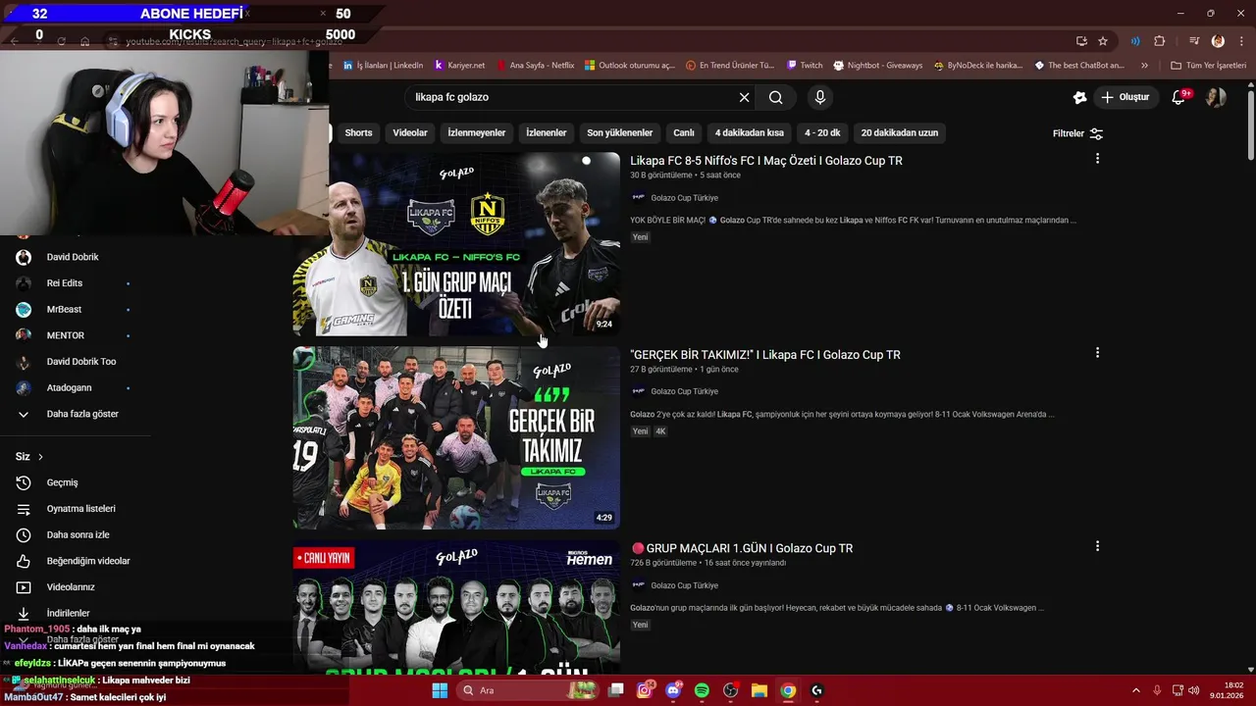This screenshot has height=706, width=1256.
Task: Click the Golazo Cup Türkiye channel icon on first result
Action: (638, 197)
